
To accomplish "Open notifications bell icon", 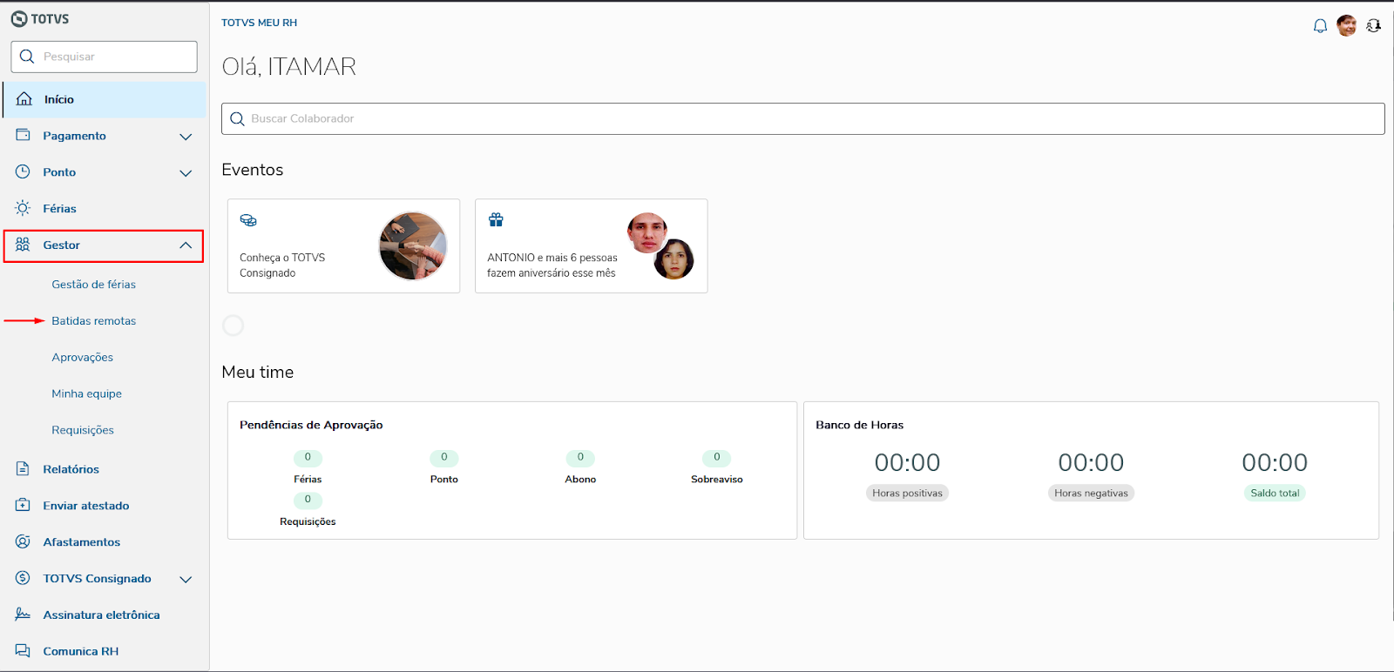I will click(1320, 26).
